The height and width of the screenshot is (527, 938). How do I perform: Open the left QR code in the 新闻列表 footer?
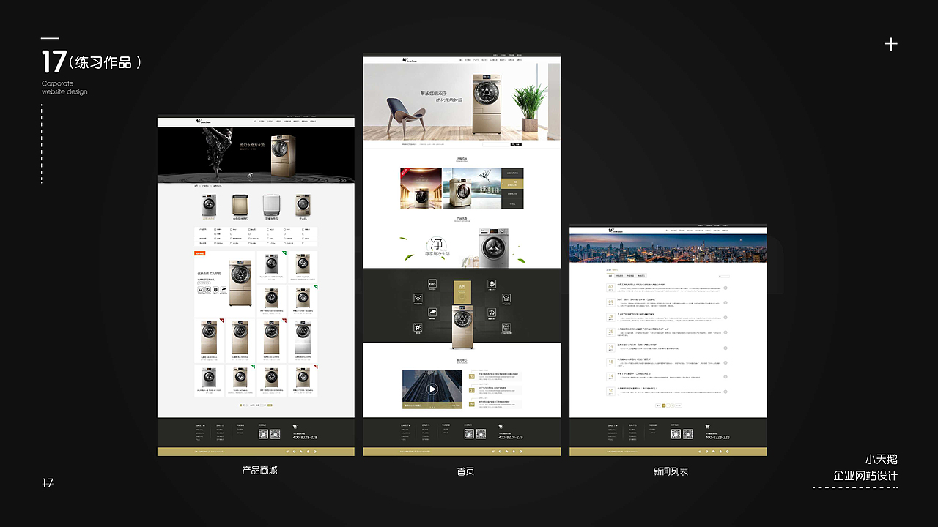pos(676,434)
